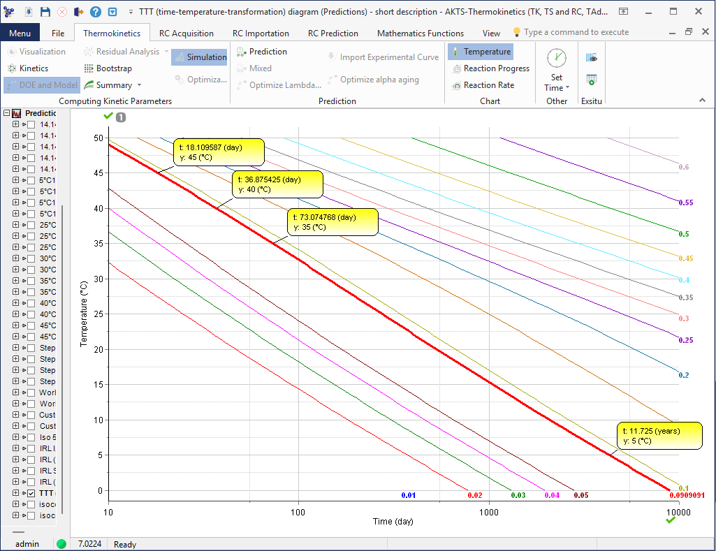
Task: Open the Menu tab
Action: click(20, 33)
